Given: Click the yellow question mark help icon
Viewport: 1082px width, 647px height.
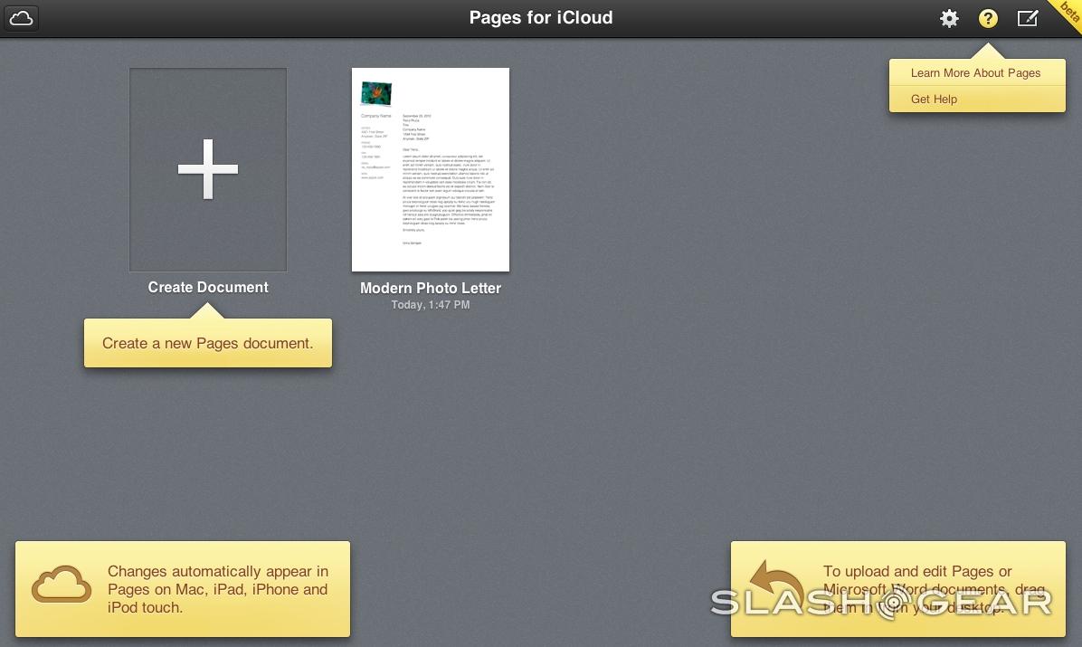Looking at the screenshot, I should click(x=988, y=18).
